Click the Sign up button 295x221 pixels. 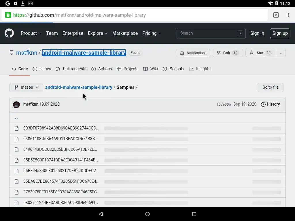click(280, 33)
